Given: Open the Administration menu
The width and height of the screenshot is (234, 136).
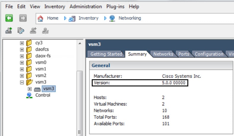Looking at the screenshot, I should click(x=86, y=7).
